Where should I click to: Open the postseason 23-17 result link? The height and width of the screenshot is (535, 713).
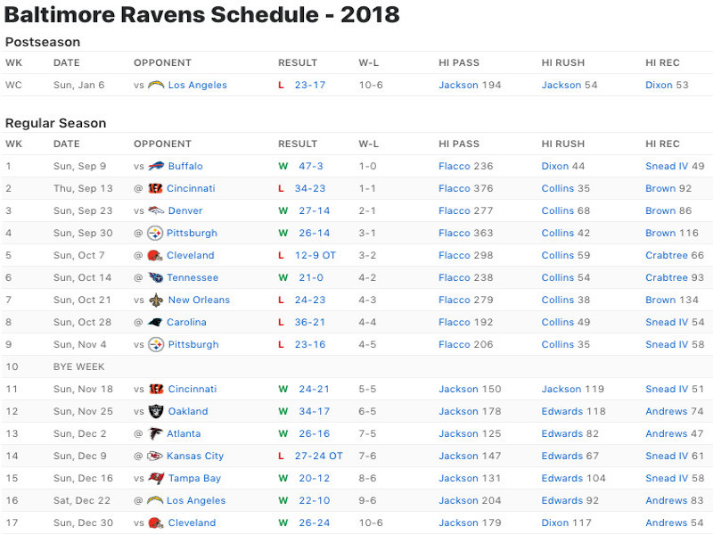pos(310,85)
